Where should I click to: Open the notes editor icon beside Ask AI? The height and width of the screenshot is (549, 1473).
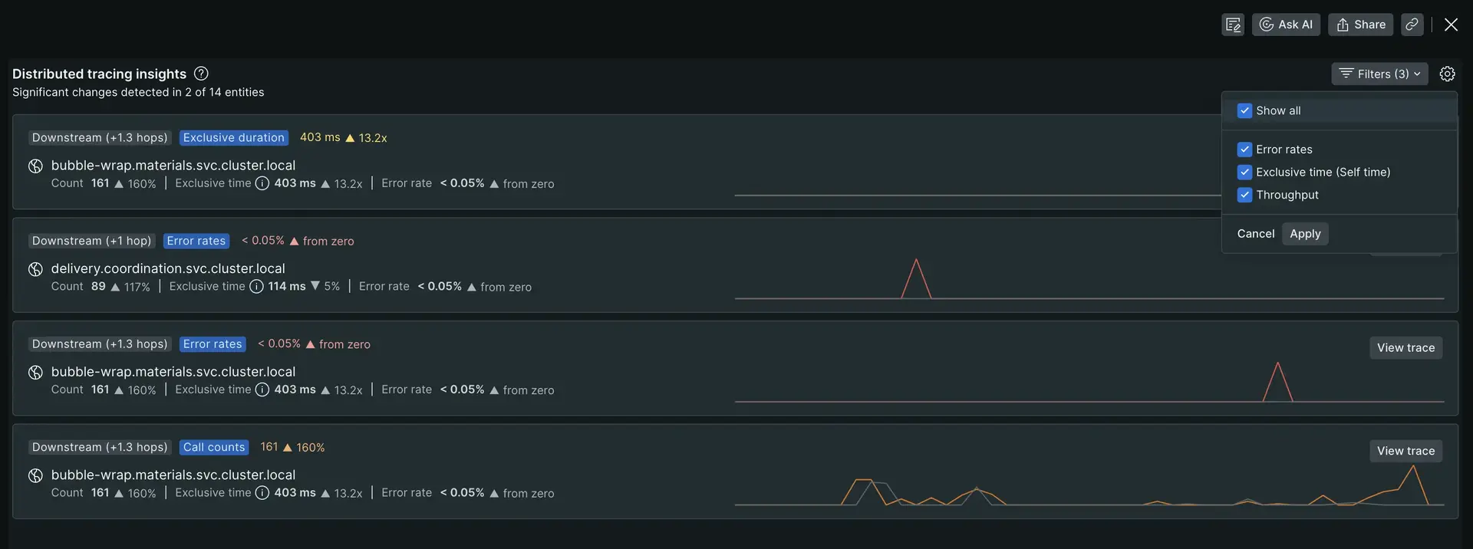click(1233, 25)
